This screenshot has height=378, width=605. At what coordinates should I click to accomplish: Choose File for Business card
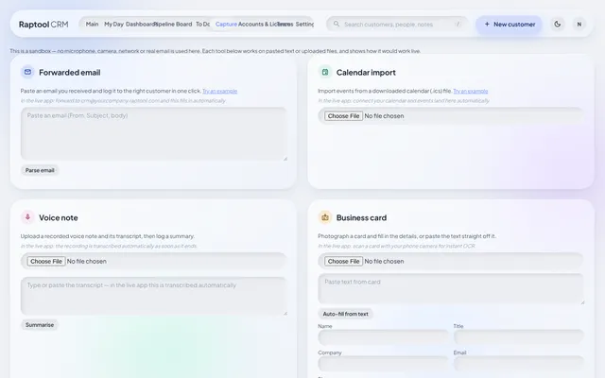point(343,261)
